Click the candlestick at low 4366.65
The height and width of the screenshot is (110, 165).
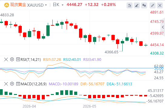click(122, 45)
